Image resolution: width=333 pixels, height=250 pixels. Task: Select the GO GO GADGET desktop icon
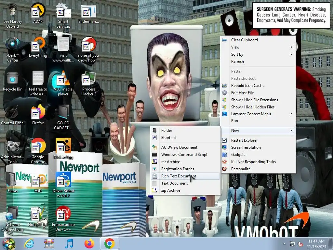[x=63, y=118]
